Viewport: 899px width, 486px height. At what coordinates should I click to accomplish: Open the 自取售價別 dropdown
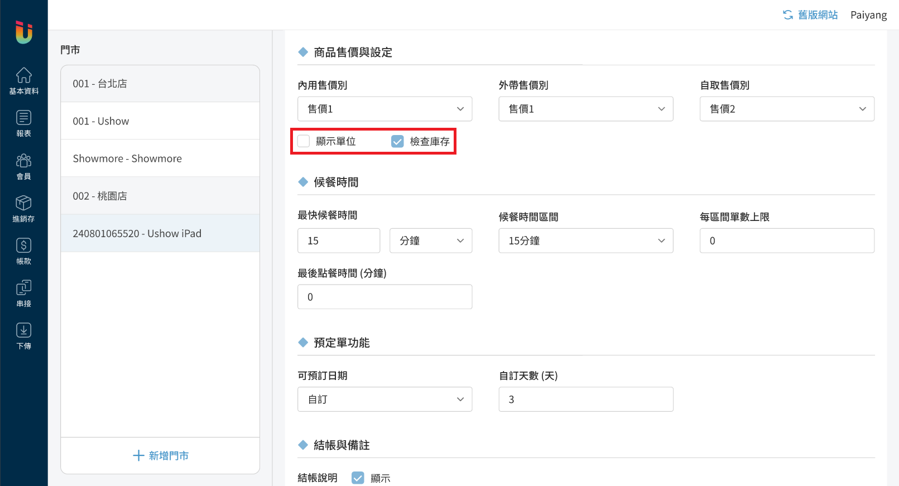click(786, 109)
